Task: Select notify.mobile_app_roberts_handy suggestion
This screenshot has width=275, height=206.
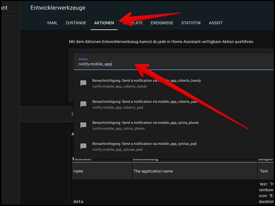Action: tap(174, 83)
